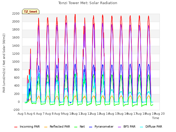This screenshot has width=176, height=132.
Task: Click the 800 y-axis tick label
Action: click(x=17, y=70)
